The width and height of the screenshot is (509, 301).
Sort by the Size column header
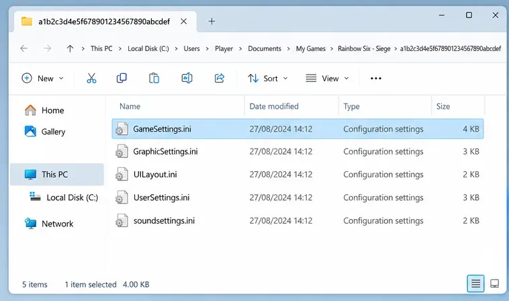443,107
